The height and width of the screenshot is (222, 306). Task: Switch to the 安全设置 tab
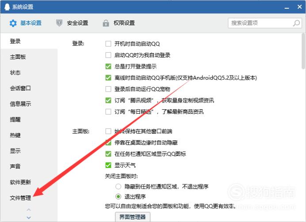tap(72, 23)
